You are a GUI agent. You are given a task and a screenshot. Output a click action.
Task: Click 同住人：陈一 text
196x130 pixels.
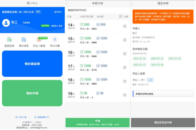pos(139,80)
